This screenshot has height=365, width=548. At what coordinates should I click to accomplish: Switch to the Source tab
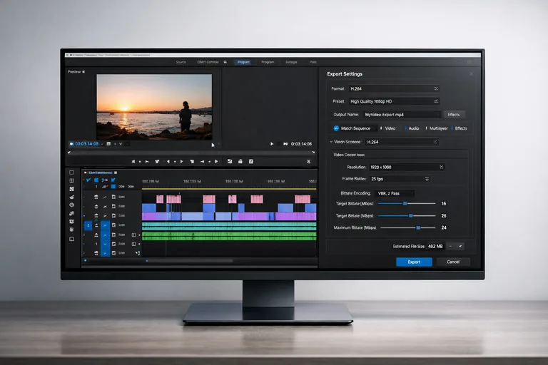tap(181, 62)
